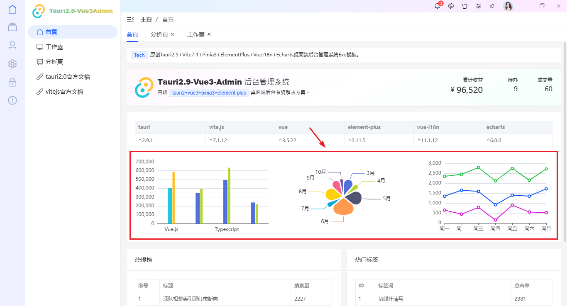This screenshot has height=306, width=567.
Task: Open 首頁 in the sidebar menu
Action: (73, 32)
